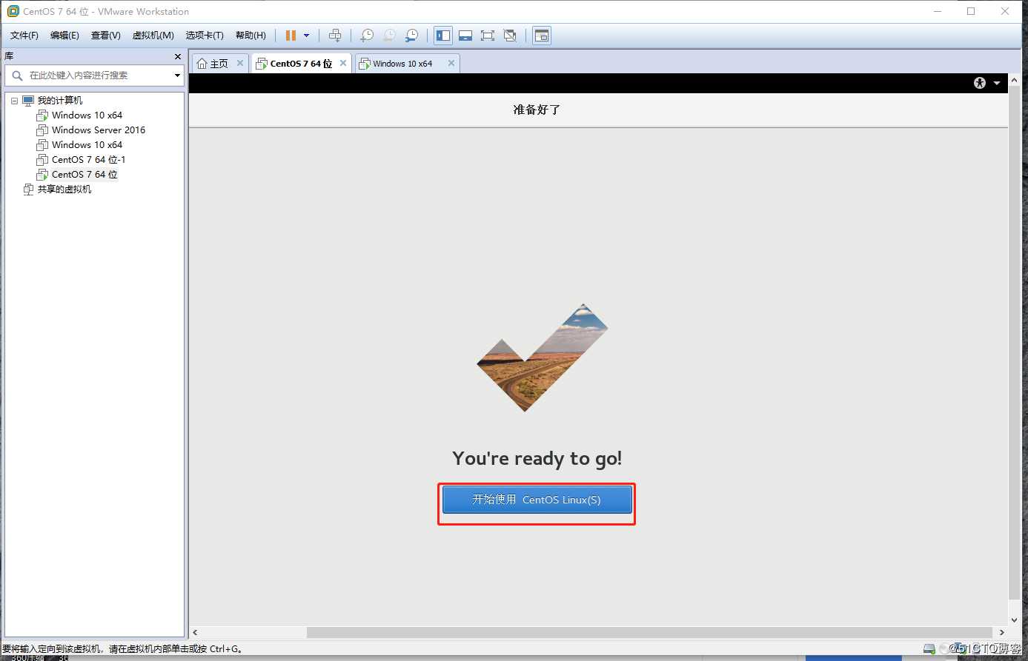Enter full screen mode icon
The height and width of the screenshot is (661, 1028).
coord(488,36)
